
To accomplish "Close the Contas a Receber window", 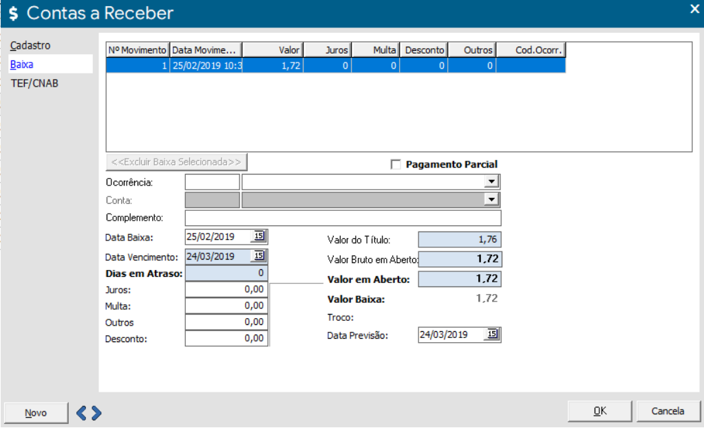I will point(694,8).
